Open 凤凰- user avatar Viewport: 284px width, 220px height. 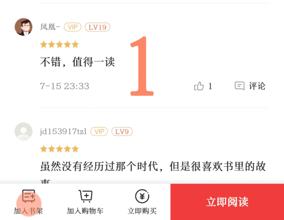24,27
